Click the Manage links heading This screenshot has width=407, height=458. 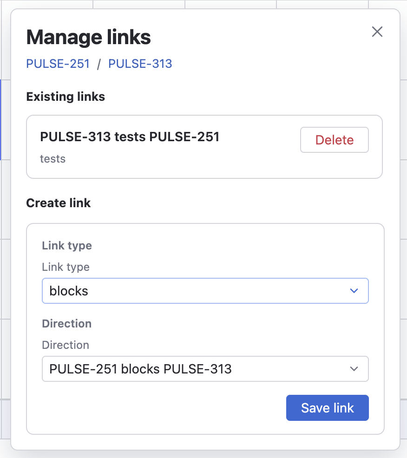(88, 37)
